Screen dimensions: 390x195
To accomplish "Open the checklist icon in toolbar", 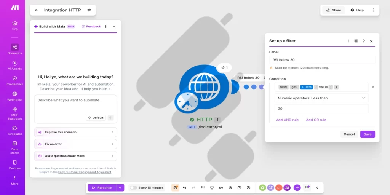I will tap(307, 188).
